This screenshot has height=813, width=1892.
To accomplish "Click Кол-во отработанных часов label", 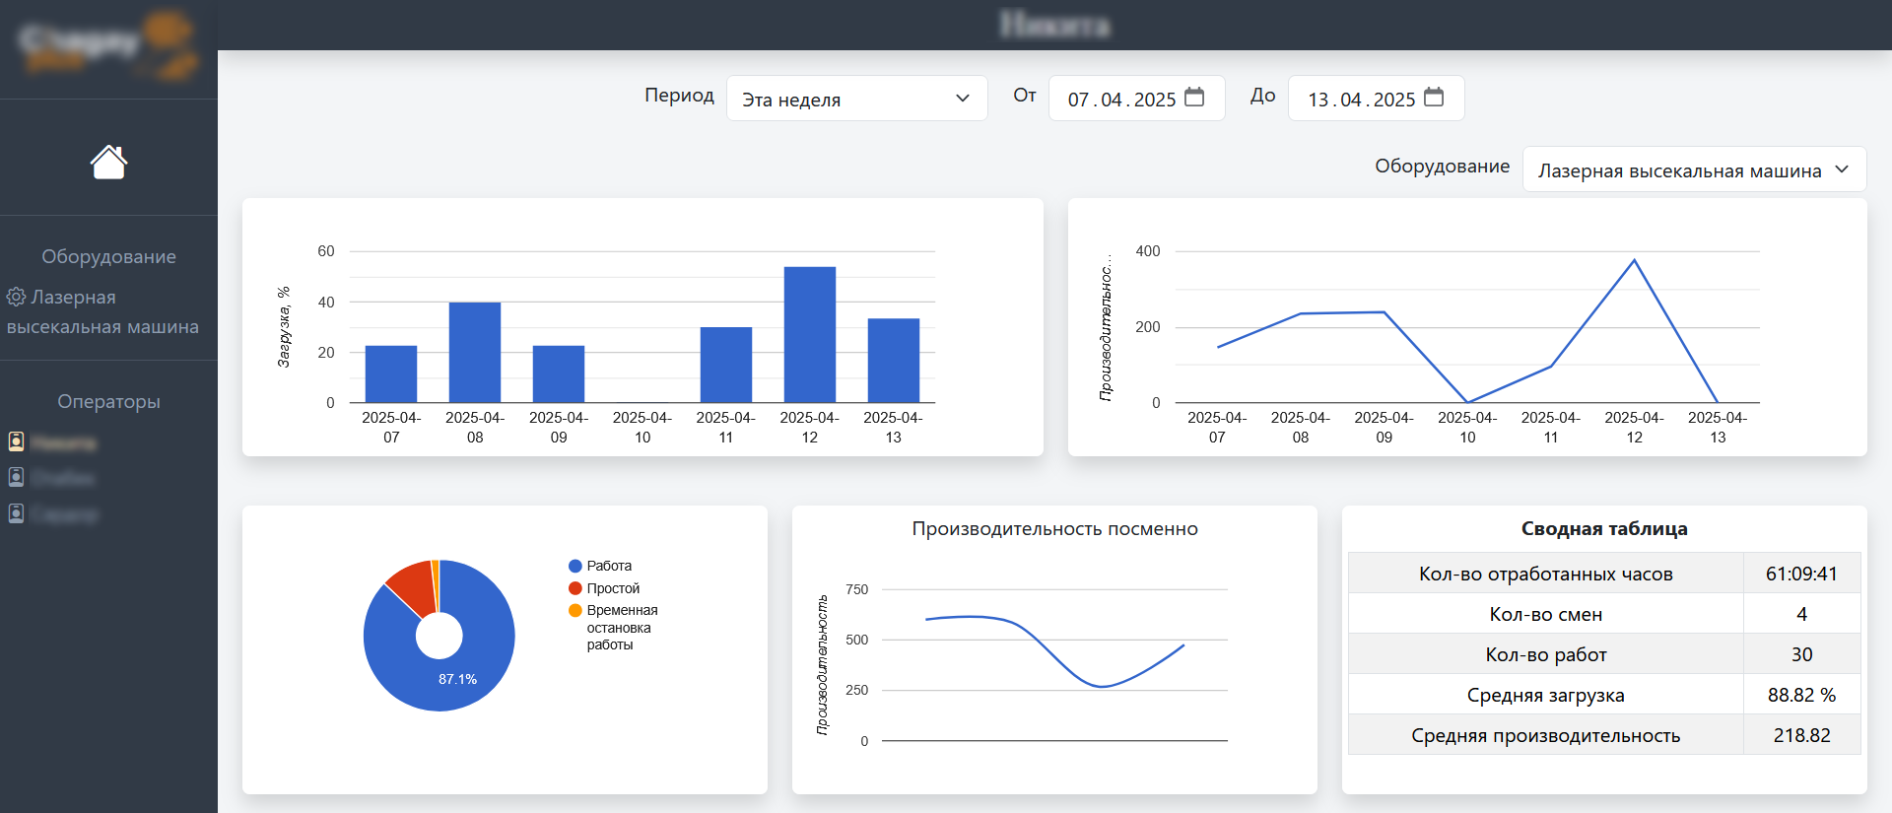I will [1546, 574].
